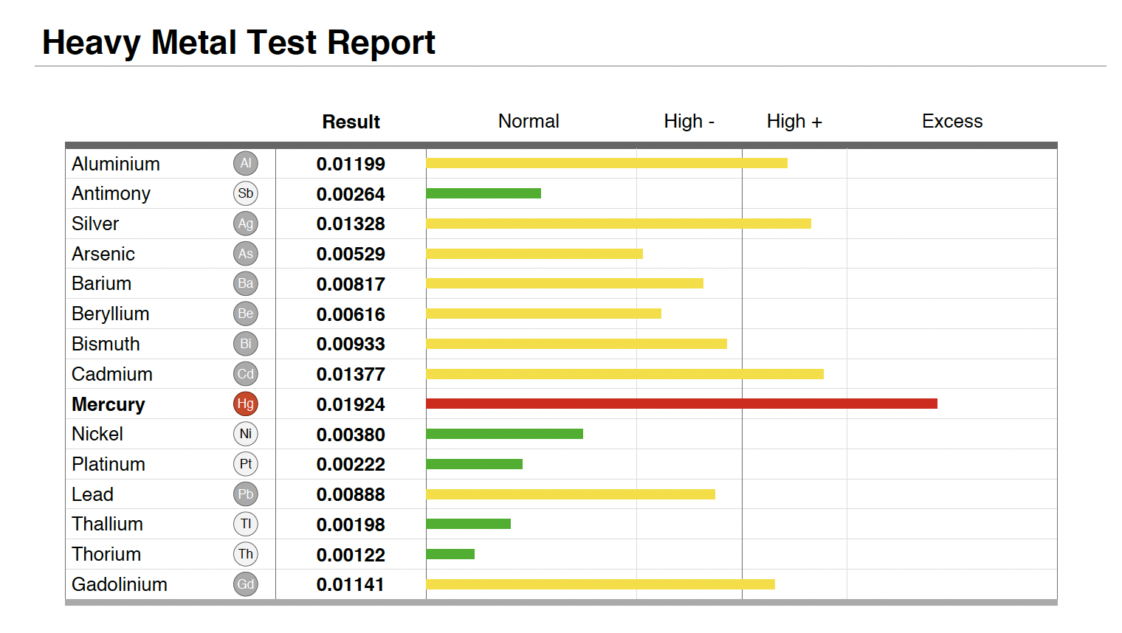
Task: Select the Arsenic row label
Action: coord(103,254)
